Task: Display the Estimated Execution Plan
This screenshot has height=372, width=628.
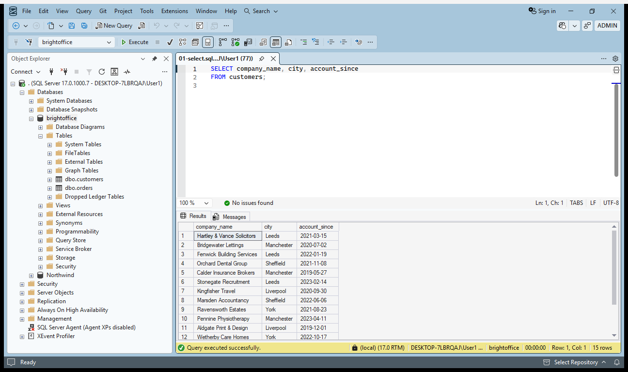Action: [x=183, y=42]
